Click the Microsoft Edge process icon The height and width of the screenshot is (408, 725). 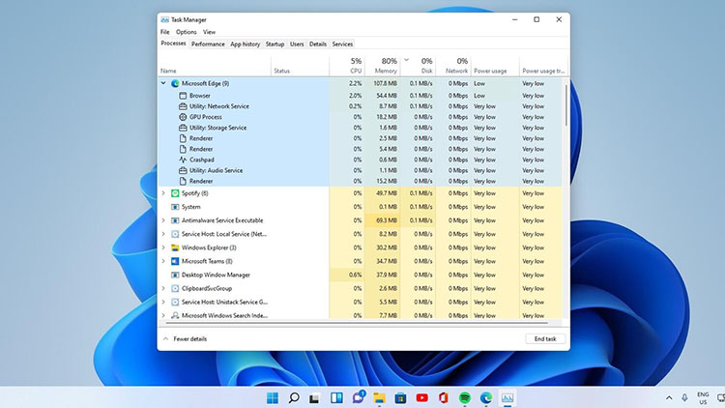[x=175, y=84]
